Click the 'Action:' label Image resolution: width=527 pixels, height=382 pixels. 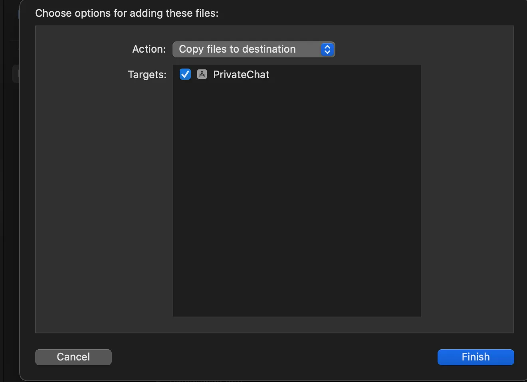(x=149, y=49)
